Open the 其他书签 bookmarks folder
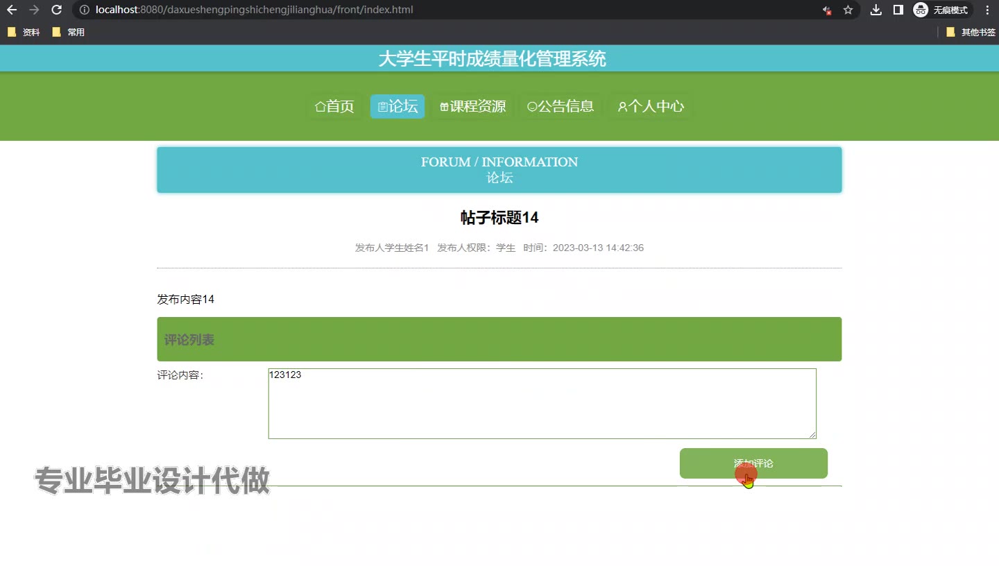 click(x=971, y=32)
